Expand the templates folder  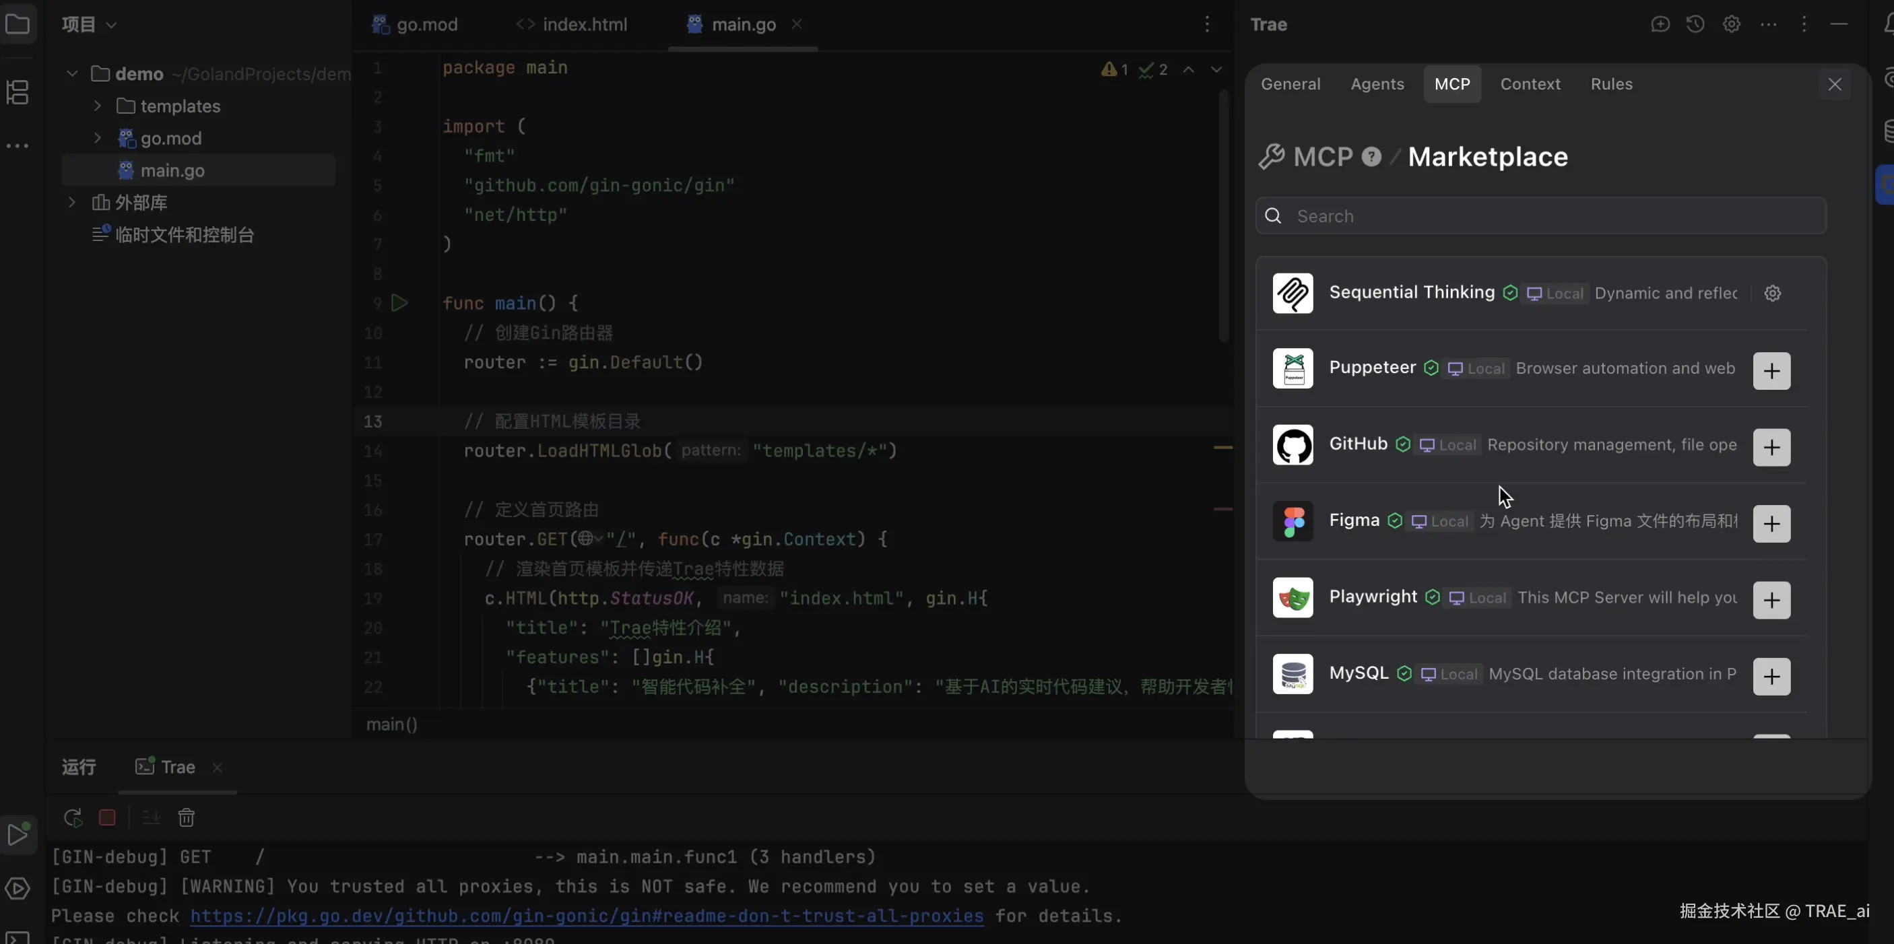coord(97,106)
